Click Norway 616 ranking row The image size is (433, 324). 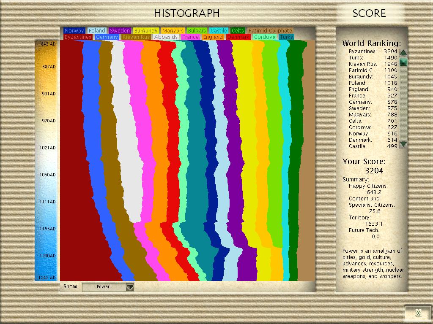pyautogui.click(x=373, y=134)
